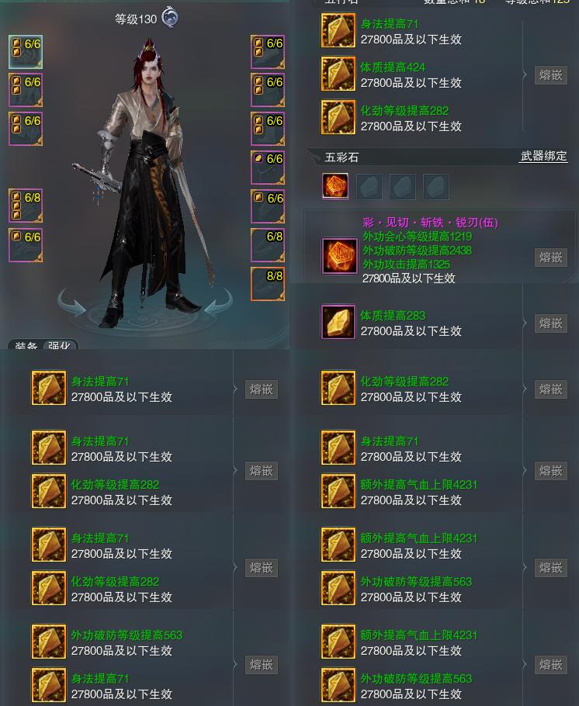Click the 体质提高424 gem icon
The height and width of the screenshot is (706, 579).
click(x=338, y=74)
